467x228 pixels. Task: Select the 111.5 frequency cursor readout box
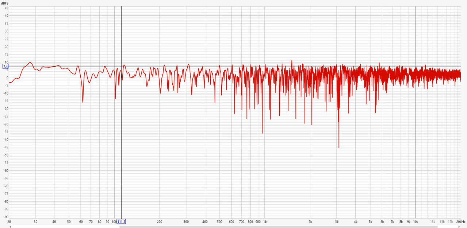pos(121,221)
